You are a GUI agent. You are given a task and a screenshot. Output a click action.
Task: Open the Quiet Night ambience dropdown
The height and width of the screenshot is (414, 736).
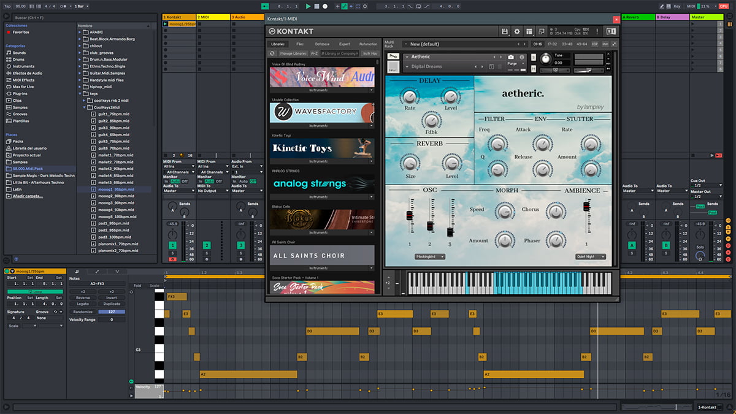point(591,256)
